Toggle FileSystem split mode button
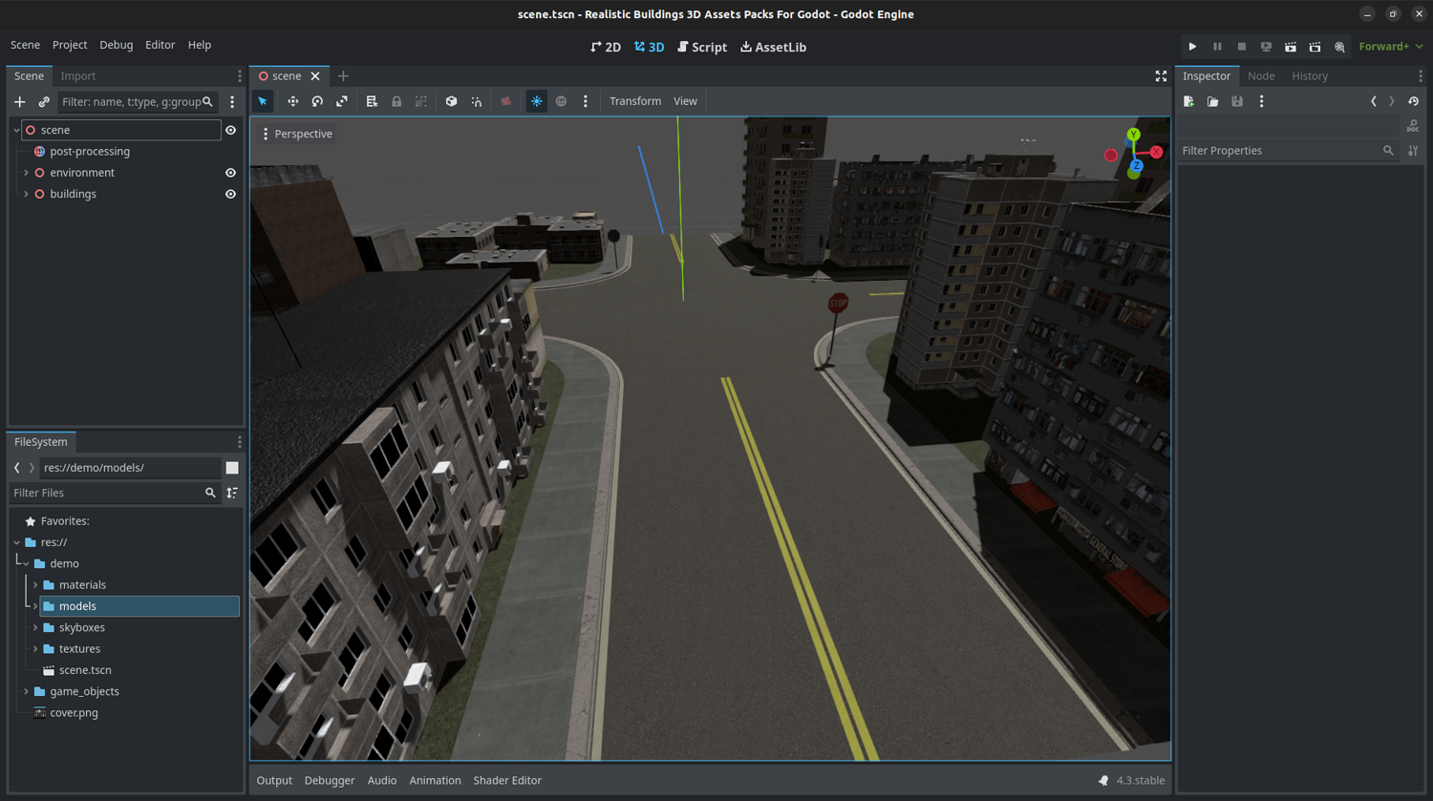 coord(232,468)
